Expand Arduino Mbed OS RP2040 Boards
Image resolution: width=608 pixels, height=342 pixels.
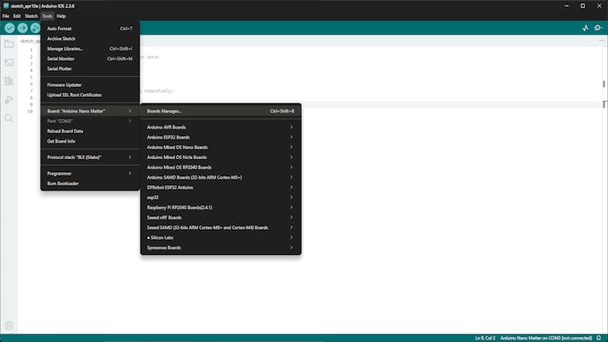(x=221, y=167)
